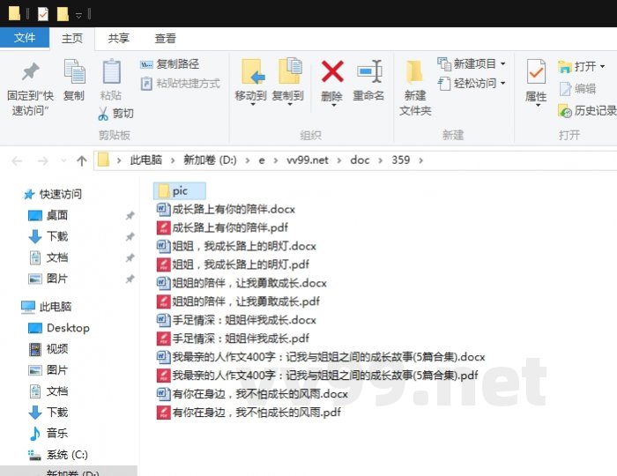Select System (C:) drive in sidebar

pyautogui.click(x=58, y=455)
